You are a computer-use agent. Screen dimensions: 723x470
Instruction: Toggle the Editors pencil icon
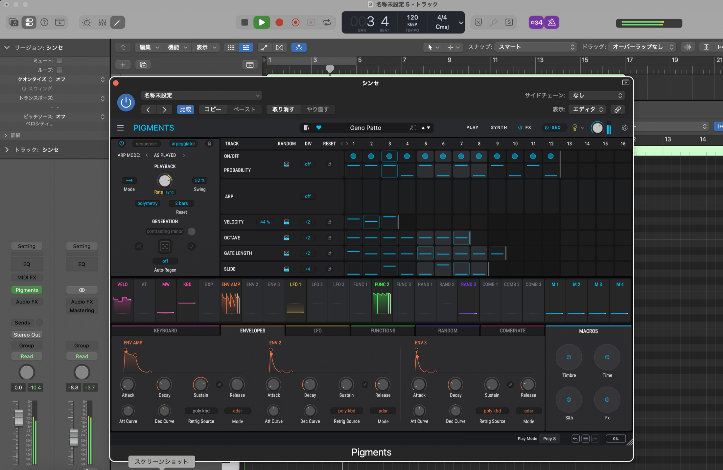117,22
